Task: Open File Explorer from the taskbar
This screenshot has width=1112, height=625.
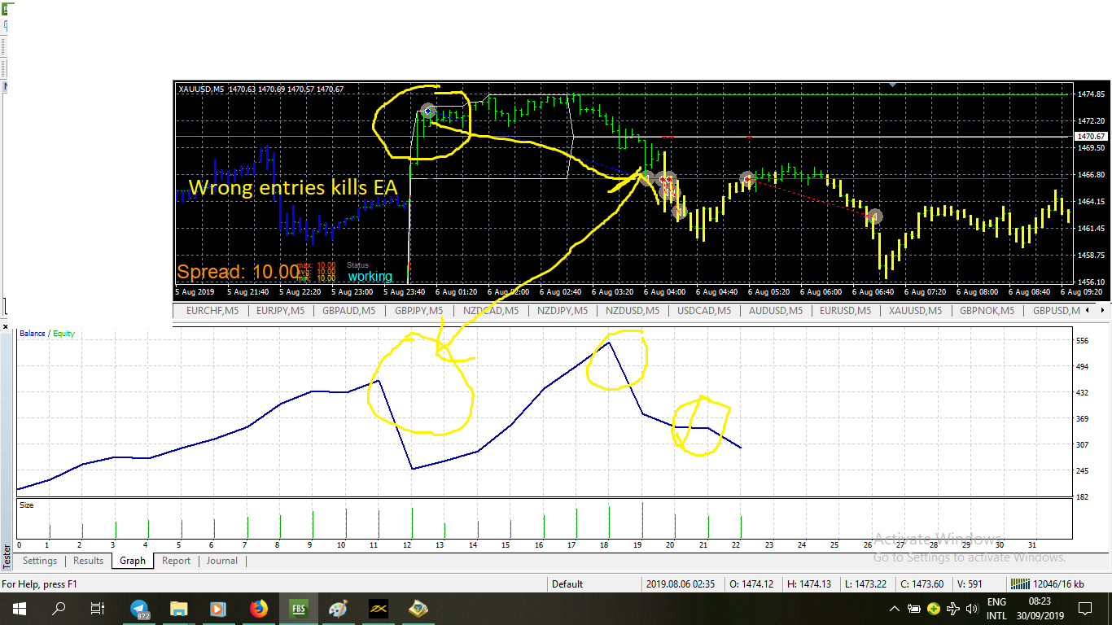Action: (179, 609)
